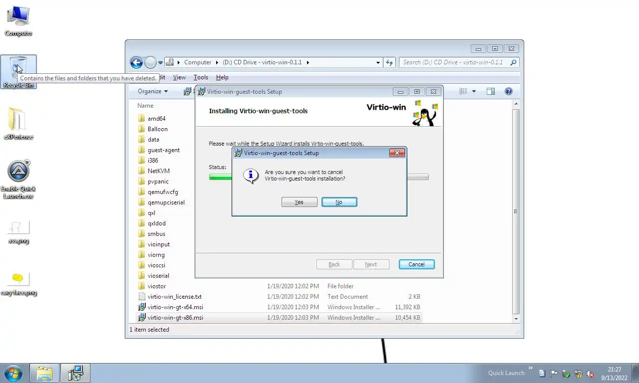Toggle the preview pane button
This screenshot has height=383, width=639.
(491, 91)
